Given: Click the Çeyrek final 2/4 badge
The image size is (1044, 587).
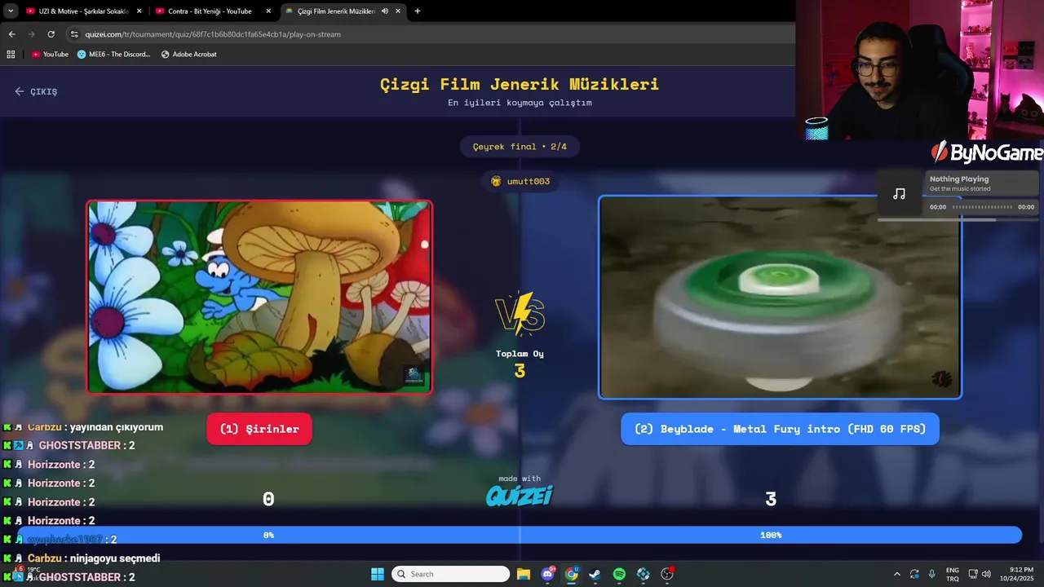Looking at the screenshot, I should [520, 147].
